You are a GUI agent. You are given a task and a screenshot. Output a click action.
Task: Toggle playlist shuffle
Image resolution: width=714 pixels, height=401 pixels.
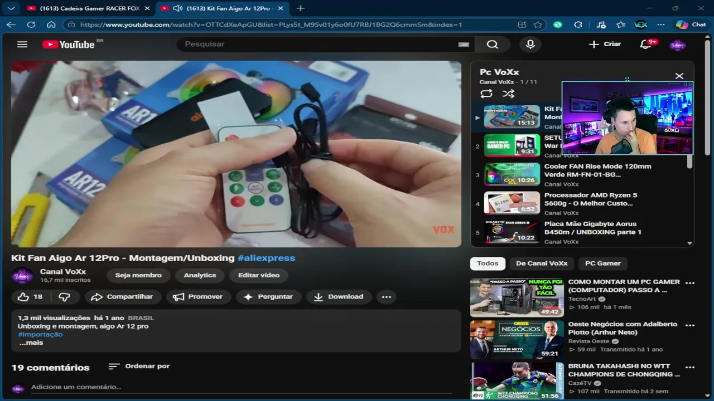(508, 94)
